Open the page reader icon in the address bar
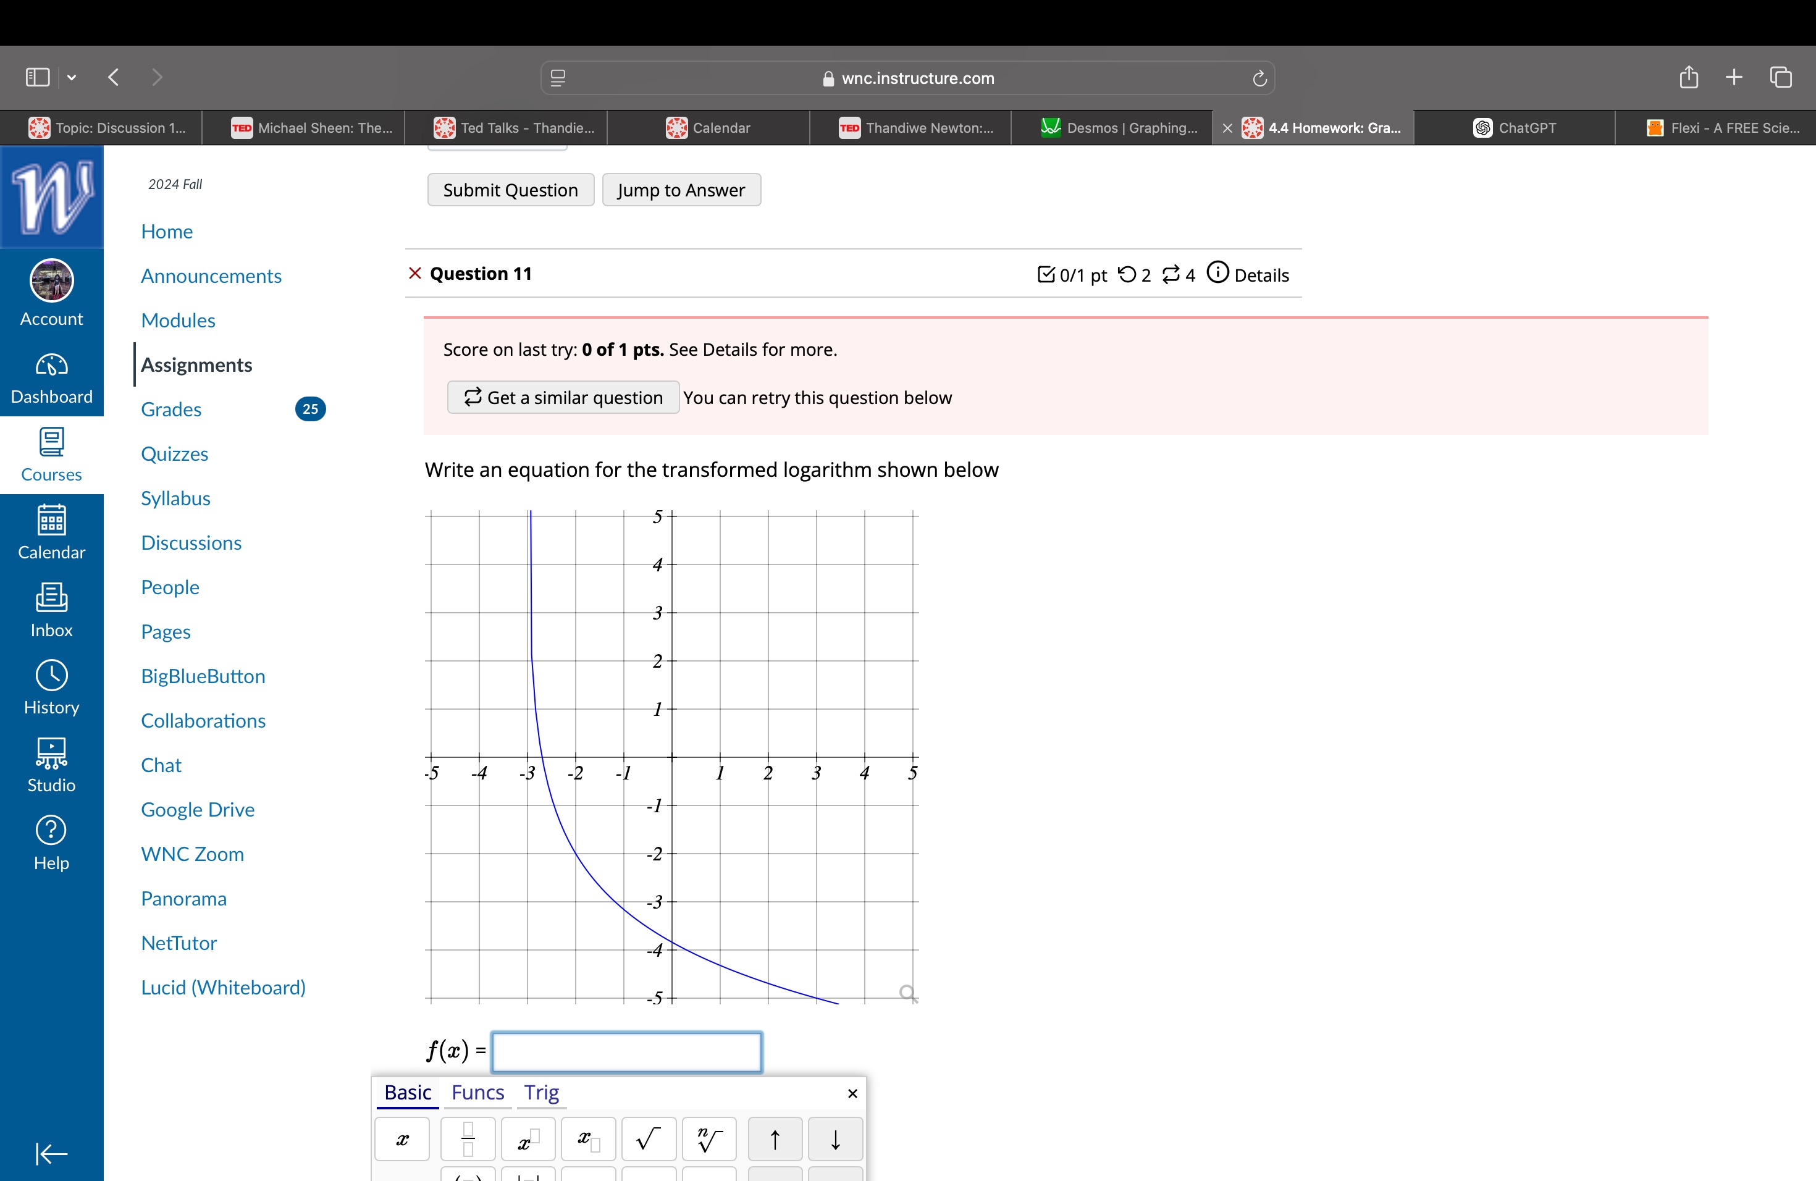Viewport: 1816px width, 1181px height. point(558,78)
